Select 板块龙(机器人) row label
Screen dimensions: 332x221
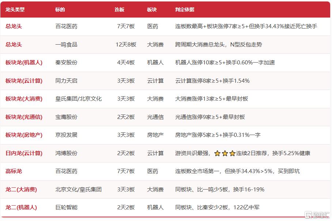point(24,63)
